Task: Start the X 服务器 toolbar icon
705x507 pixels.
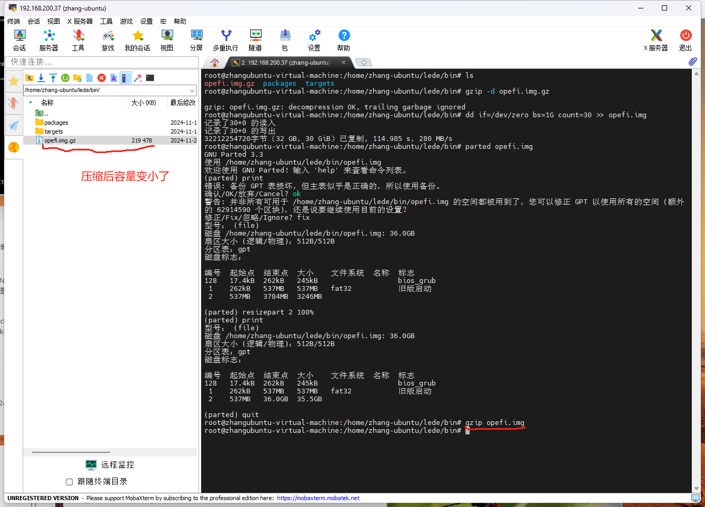Action: coord(656,40)
